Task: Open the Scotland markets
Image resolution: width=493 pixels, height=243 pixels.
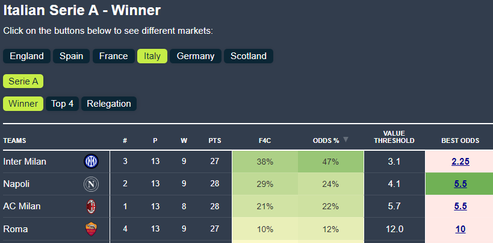Action: coord(249,56)
